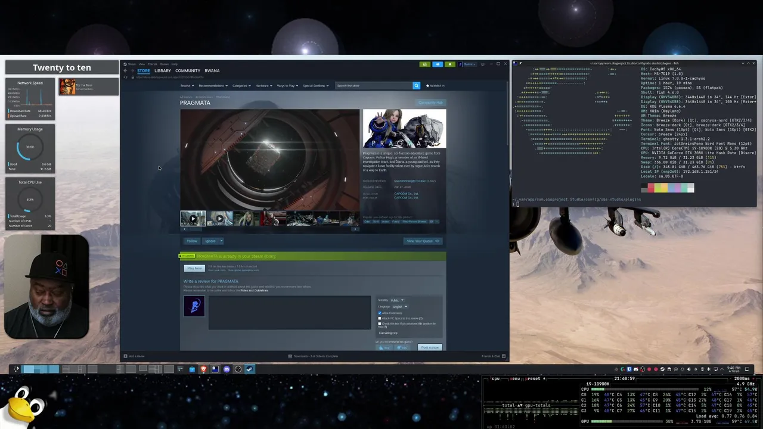Viewport: 763px width, 429px height.
Task: Open the Steam menu in menu bar
Action: (x=132, y=64)
